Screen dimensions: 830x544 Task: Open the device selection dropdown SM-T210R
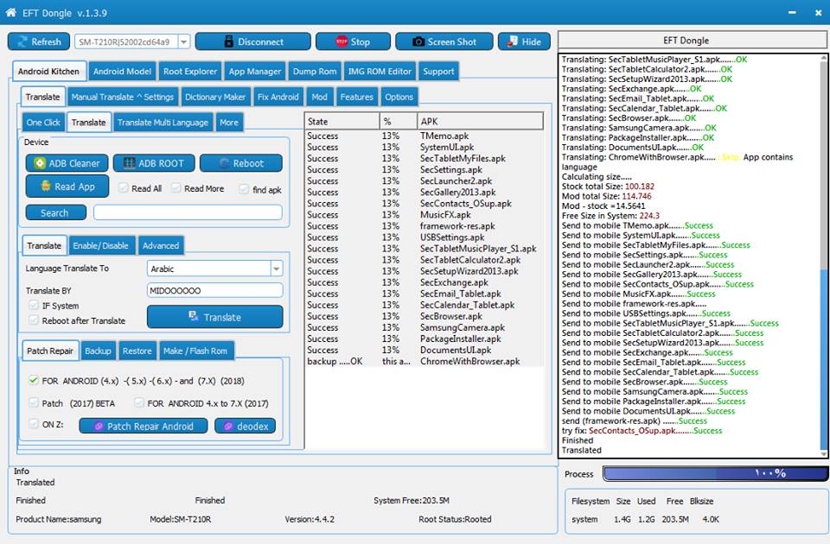click(184, 41)
